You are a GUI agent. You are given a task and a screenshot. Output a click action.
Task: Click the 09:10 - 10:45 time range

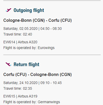click(51, 83)
